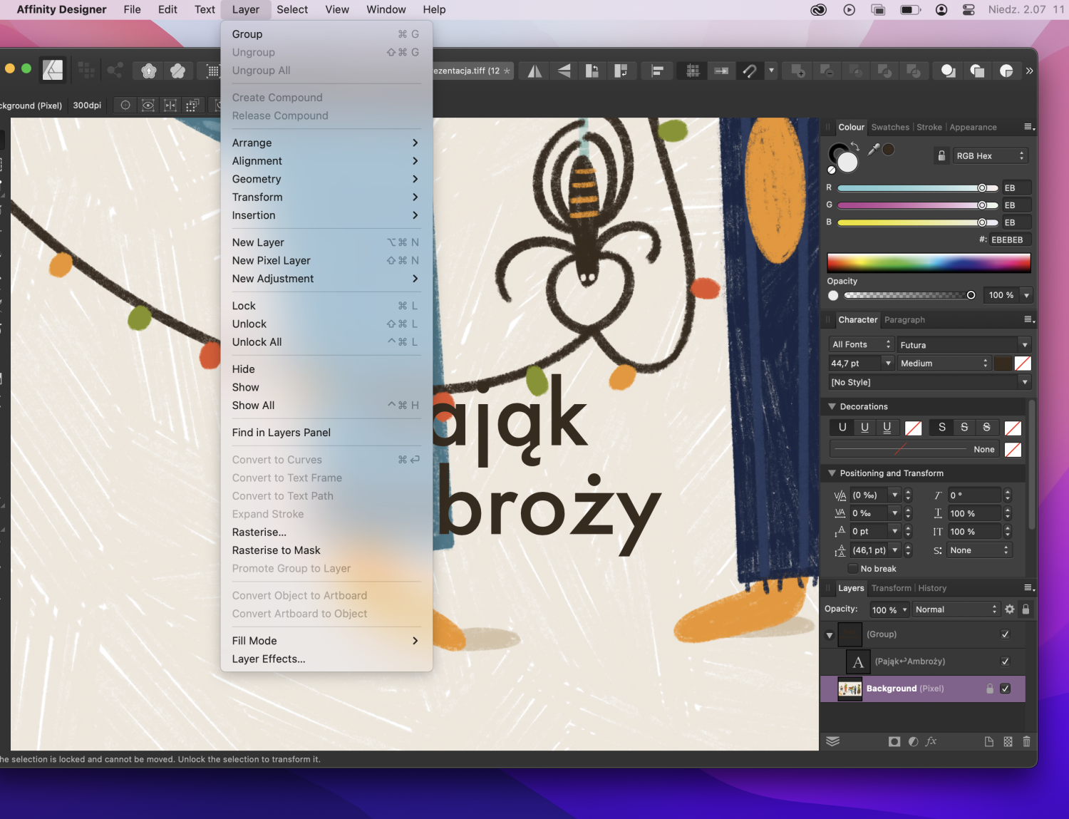Switch to the Swatches tab
Image resolution: width=1069 pixels, height=819 pixels.
(x=890, y=128)
